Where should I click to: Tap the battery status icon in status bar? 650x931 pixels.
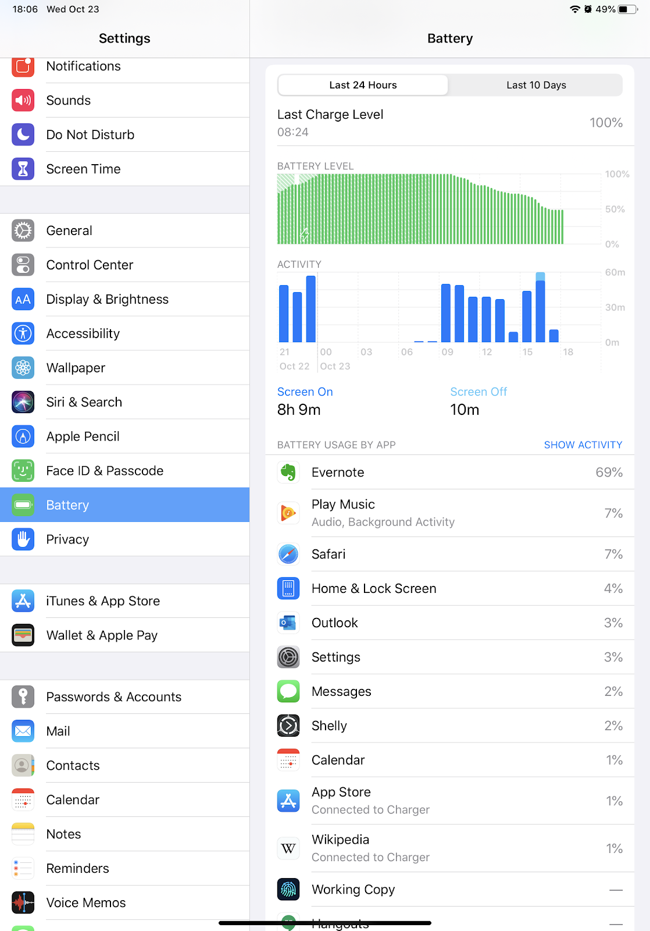coord(628,9)
